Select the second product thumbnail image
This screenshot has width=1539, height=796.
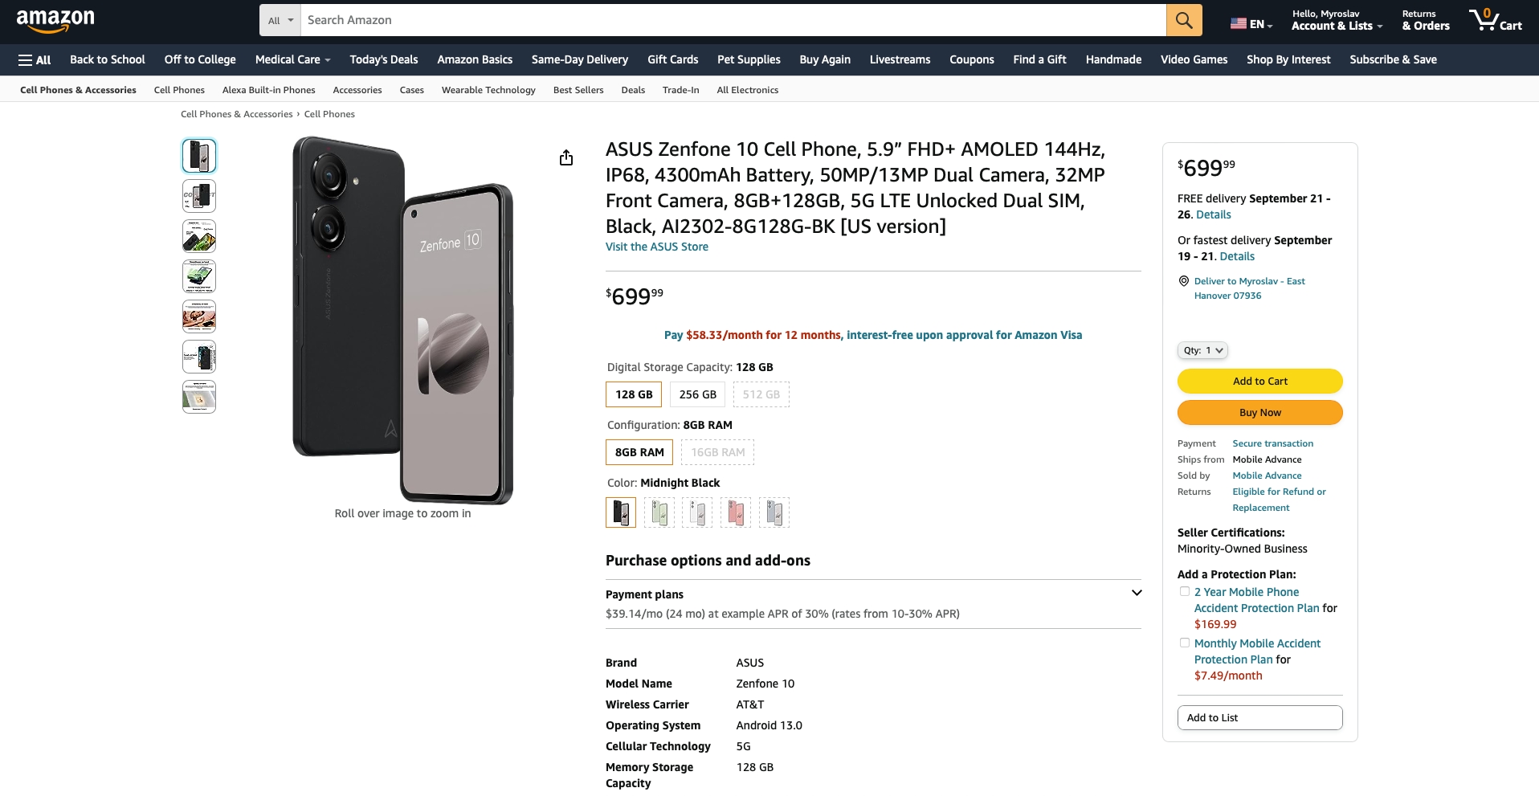pos(199,196)
